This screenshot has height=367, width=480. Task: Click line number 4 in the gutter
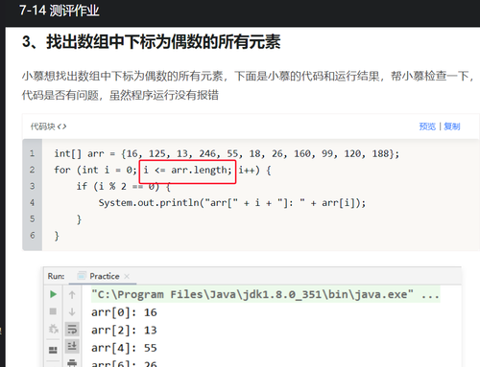click(32, 202)
